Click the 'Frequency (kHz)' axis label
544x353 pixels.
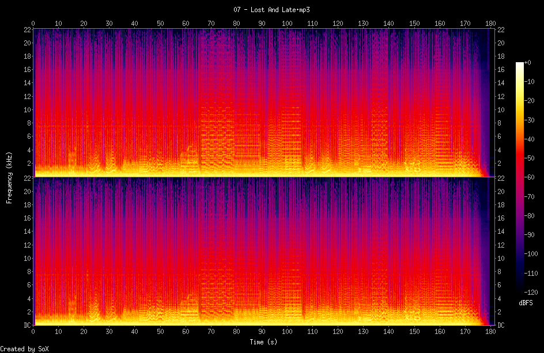[x=9, y=177]
